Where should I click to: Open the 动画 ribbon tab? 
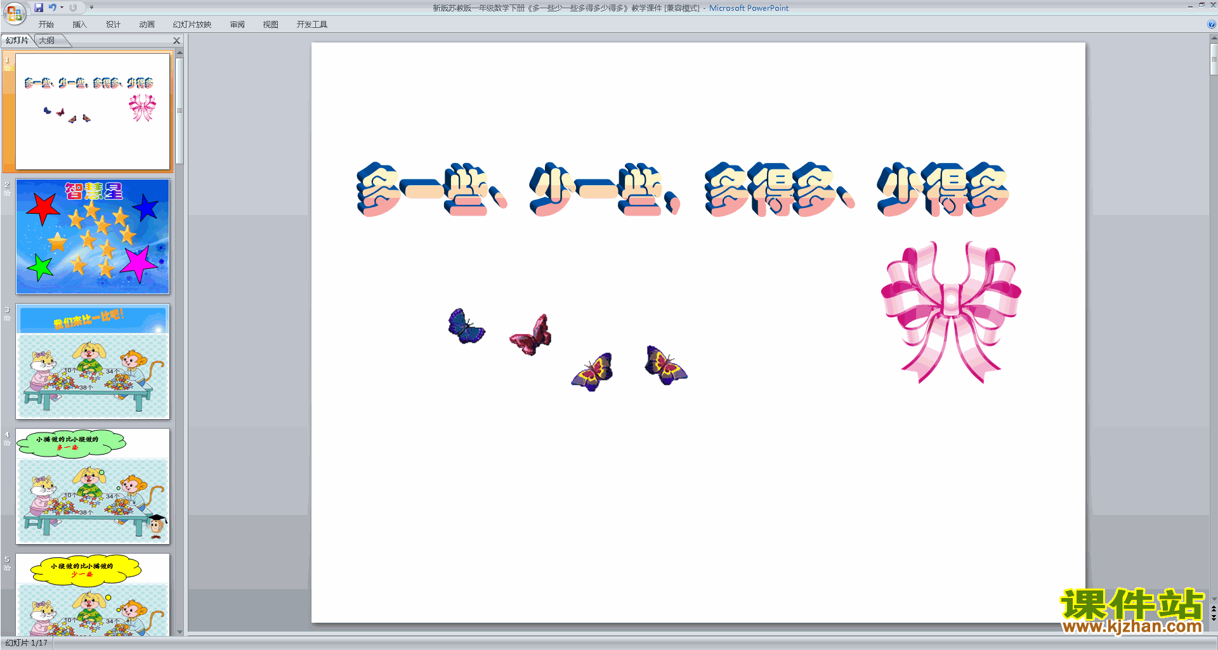[147, 25]
